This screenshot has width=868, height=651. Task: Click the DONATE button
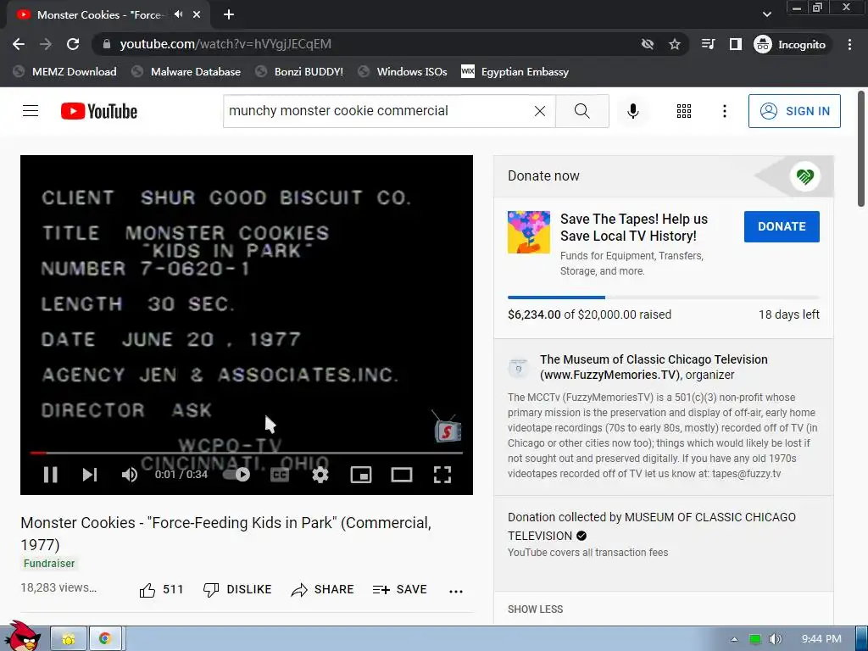point(782,226)
